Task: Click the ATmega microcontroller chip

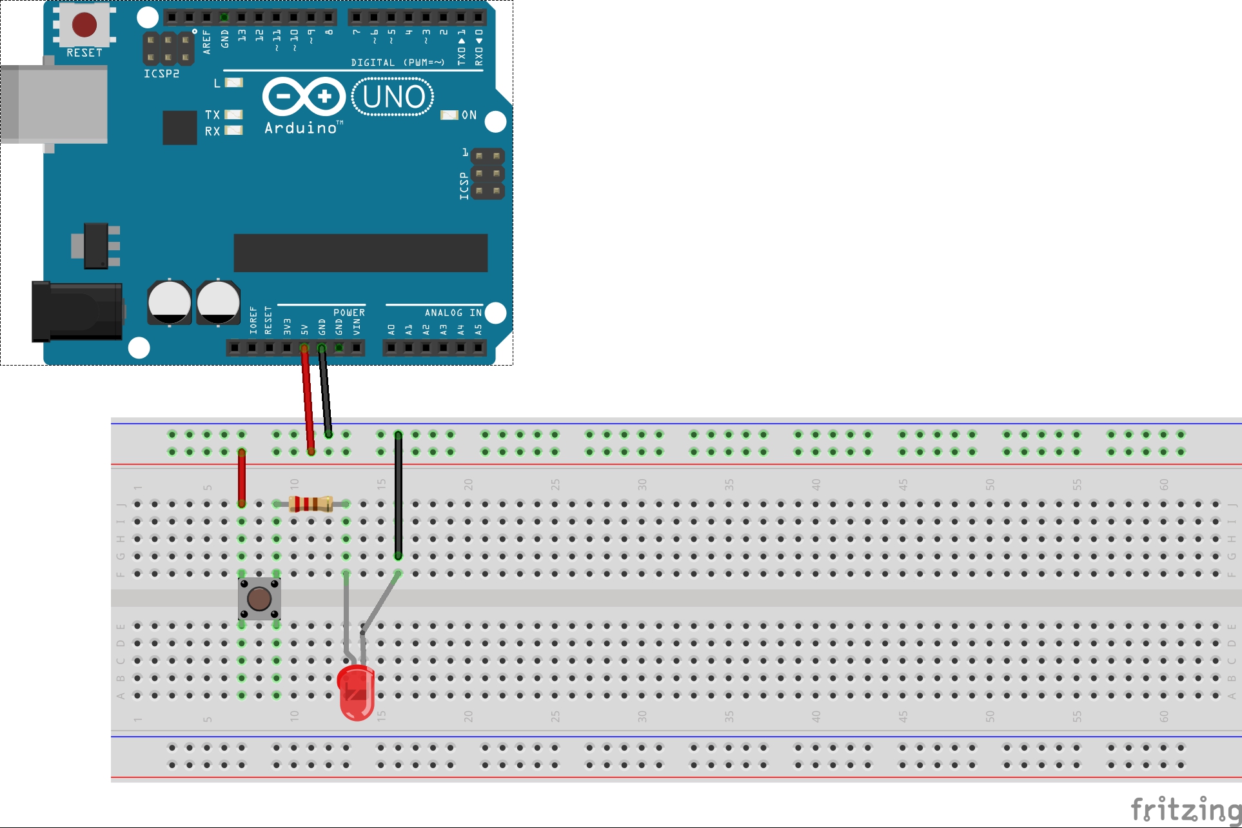Action: [x=360, y=253]
